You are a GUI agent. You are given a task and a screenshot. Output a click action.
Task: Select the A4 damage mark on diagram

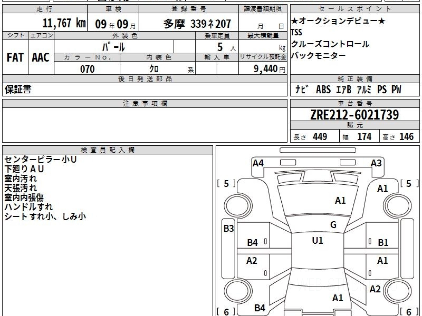tap(258, 163)
